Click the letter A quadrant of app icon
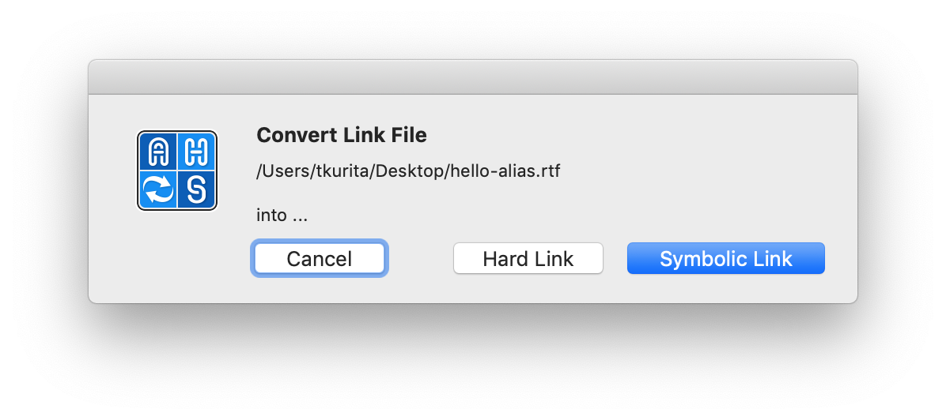Screen dimensions: 946x420 point(158,151)
